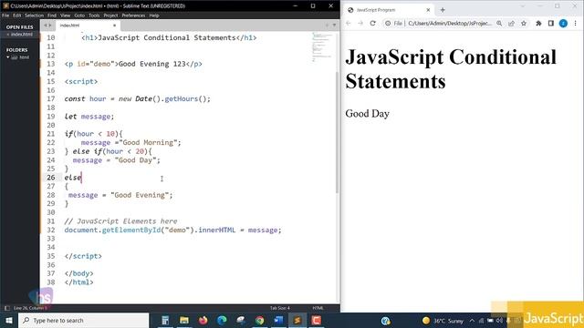The width and height of the screenshot is (584, 328).
Task: Open the Preferences menu
Action: (133, 15)
